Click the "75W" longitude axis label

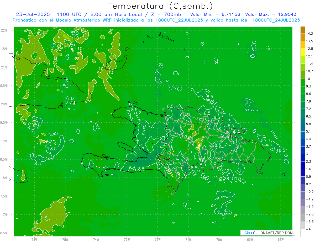(x=65, y=239)
